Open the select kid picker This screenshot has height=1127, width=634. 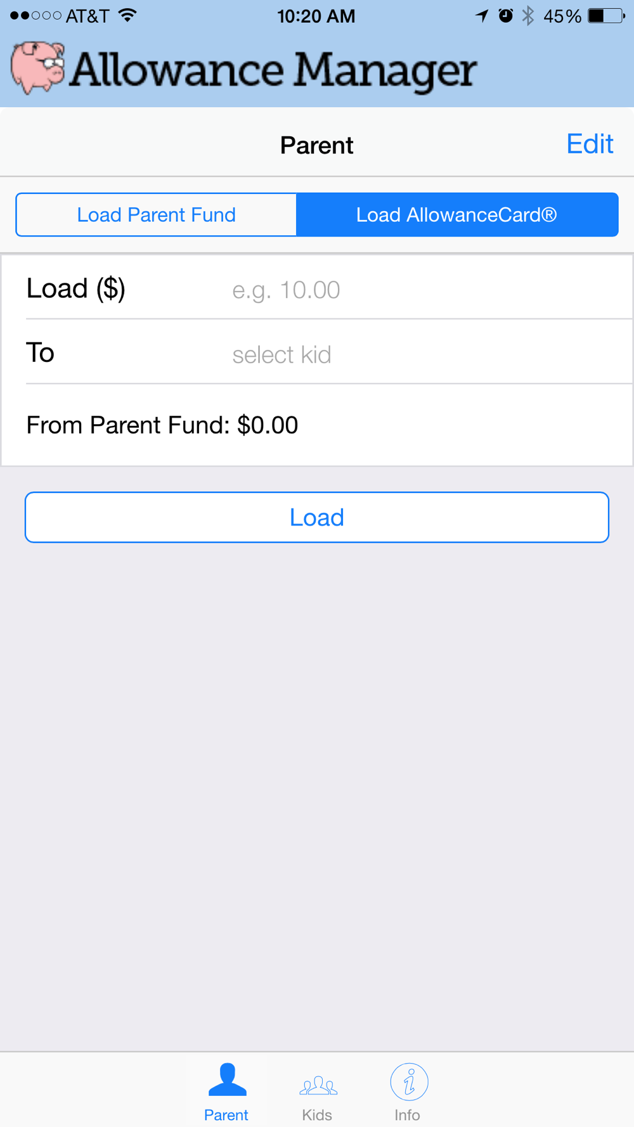[x=281, y=355]
